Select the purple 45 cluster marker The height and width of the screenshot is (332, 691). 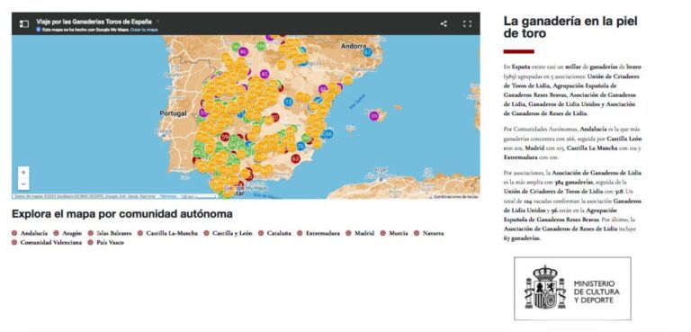tap(264, 74)
